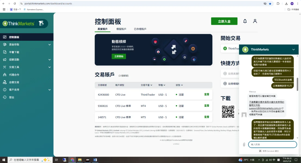Click the bookmark star icon
The height and width of the screenshot is (163, 301).
tap(270, 4)
